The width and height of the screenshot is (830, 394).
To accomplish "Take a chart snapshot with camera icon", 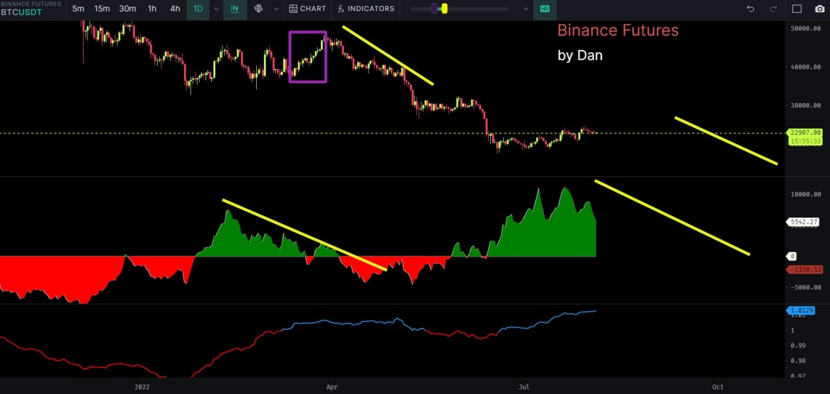I will [820, 9].
